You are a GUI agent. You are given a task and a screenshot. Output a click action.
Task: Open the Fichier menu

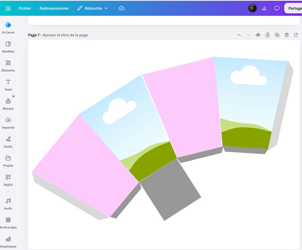(25, 8)
